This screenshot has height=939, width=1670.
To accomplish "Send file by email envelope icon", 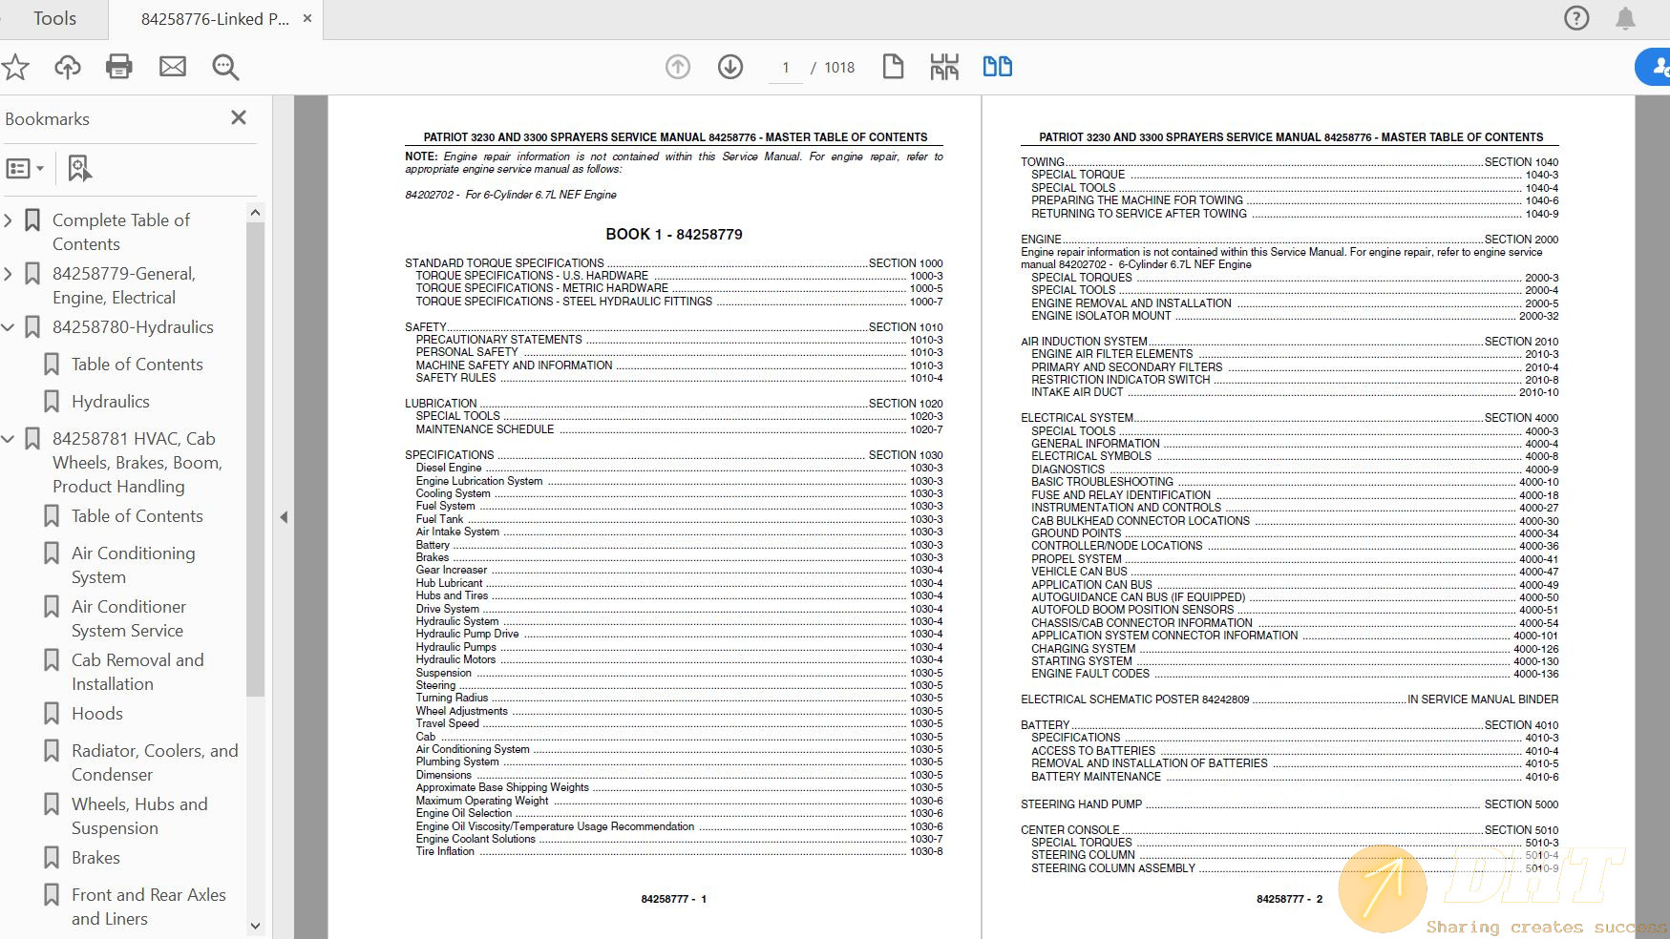I will (173, 67).
